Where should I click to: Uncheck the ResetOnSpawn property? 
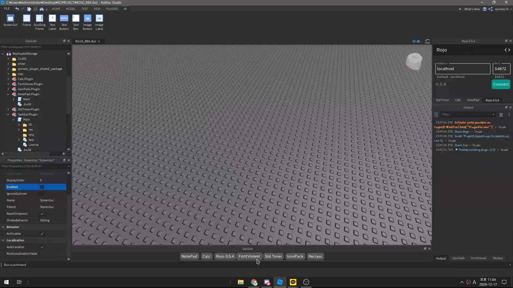tap(42, 214)
